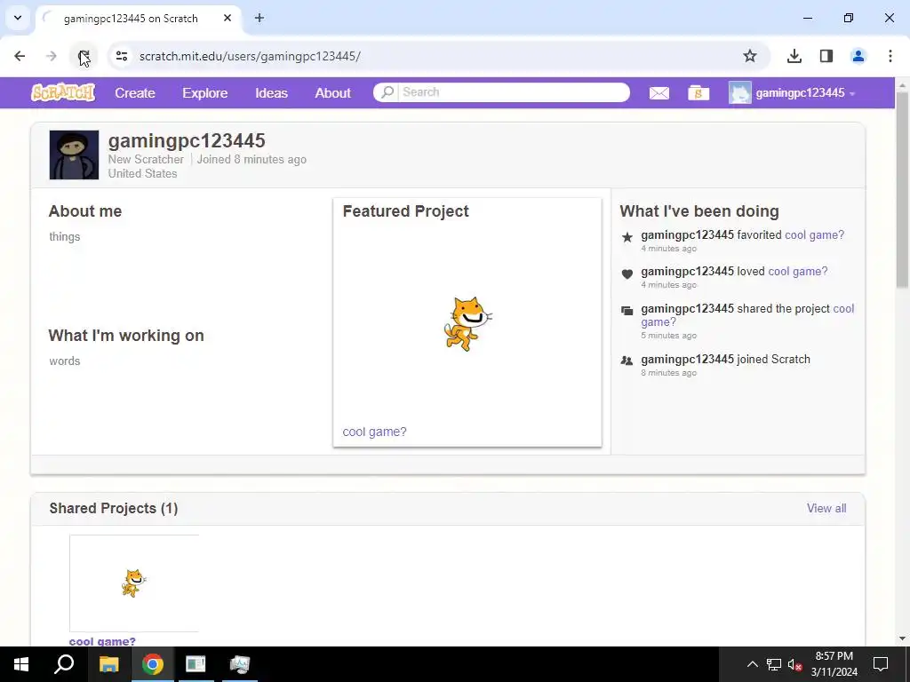Open the Ideas menu item
Viewport: 910px width, 682px height.
click(271, 92)
